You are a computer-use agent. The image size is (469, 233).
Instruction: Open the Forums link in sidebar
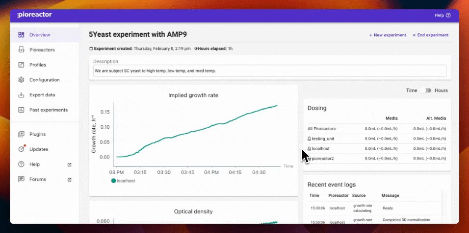tap(45, 179)
